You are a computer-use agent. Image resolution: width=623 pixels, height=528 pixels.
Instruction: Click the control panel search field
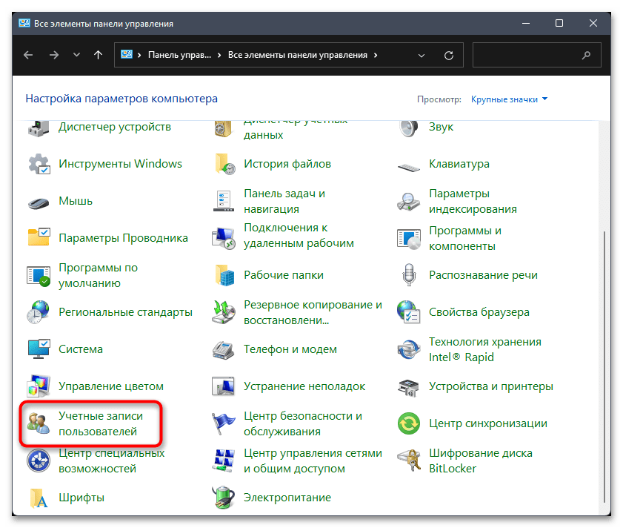[x=537, y=56]
